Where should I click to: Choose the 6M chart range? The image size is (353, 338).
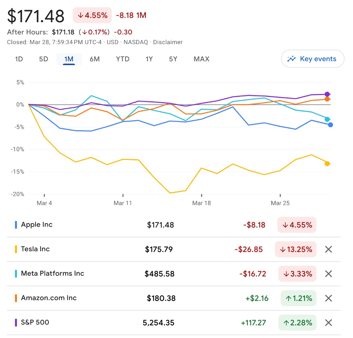click(x=94, y=59)
